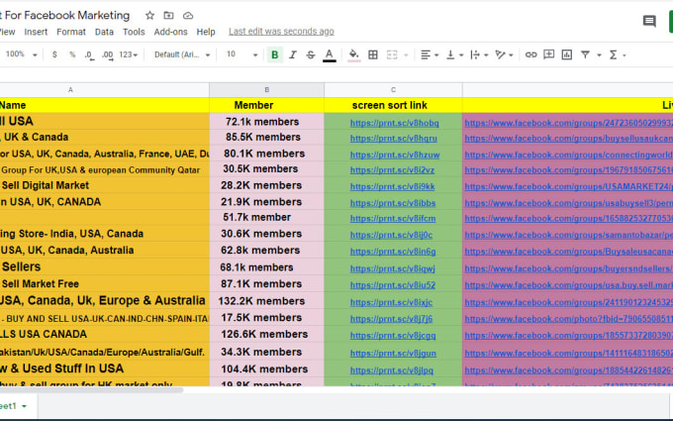Select cell LLS USA CANADA
The width and height of the screenshot is (673, 421).
coord(104,334)
